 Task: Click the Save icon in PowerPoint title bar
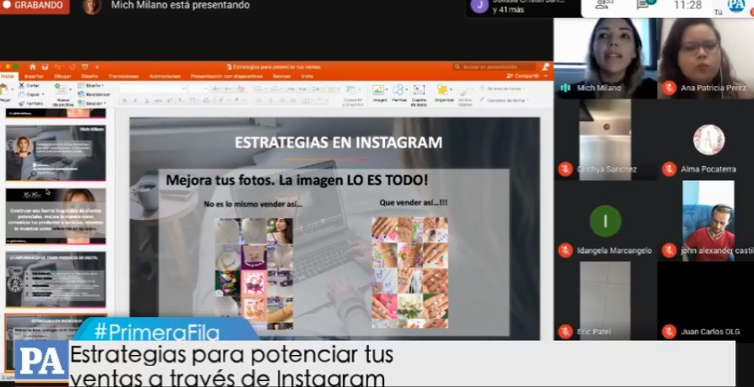[x=45, y=67]
